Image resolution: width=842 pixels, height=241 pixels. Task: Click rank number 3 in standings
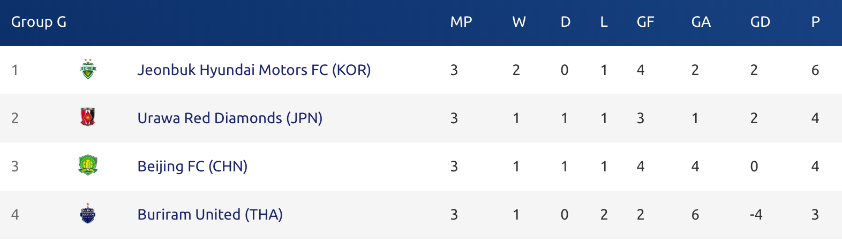[x=15, y=167]
